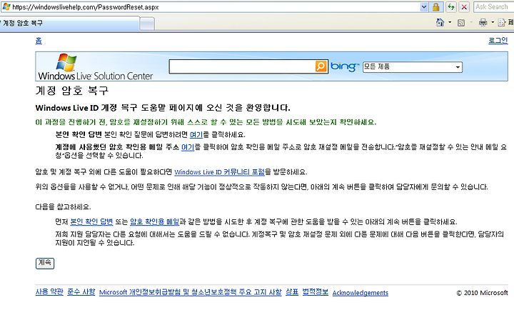Click the 계속 button
Screen dimensions: 514x315
pyautogui.click(x=45, y=263)
